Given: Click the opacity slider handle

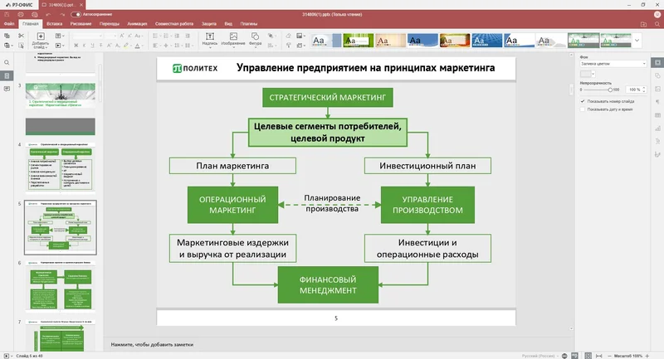Looking at the screenshot, I should 610,90.
